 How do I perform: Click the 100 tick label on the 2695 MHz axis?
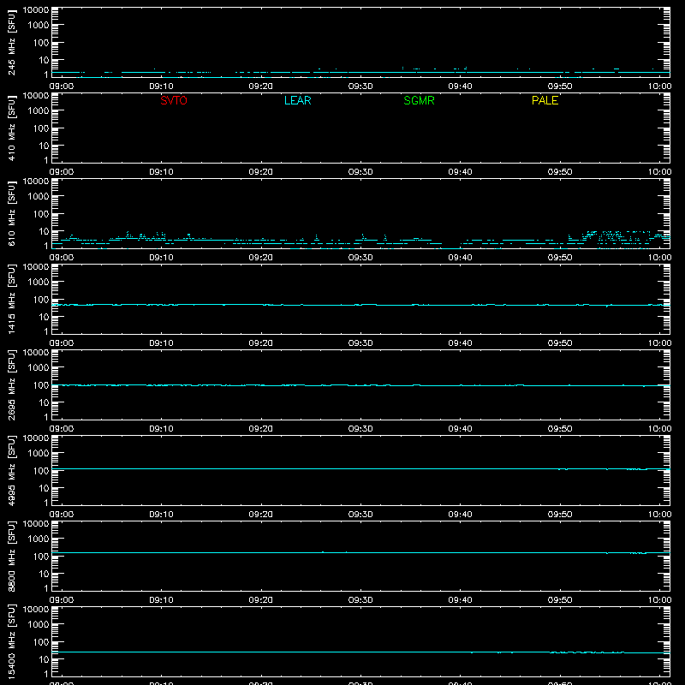click(x=41, y=385)
